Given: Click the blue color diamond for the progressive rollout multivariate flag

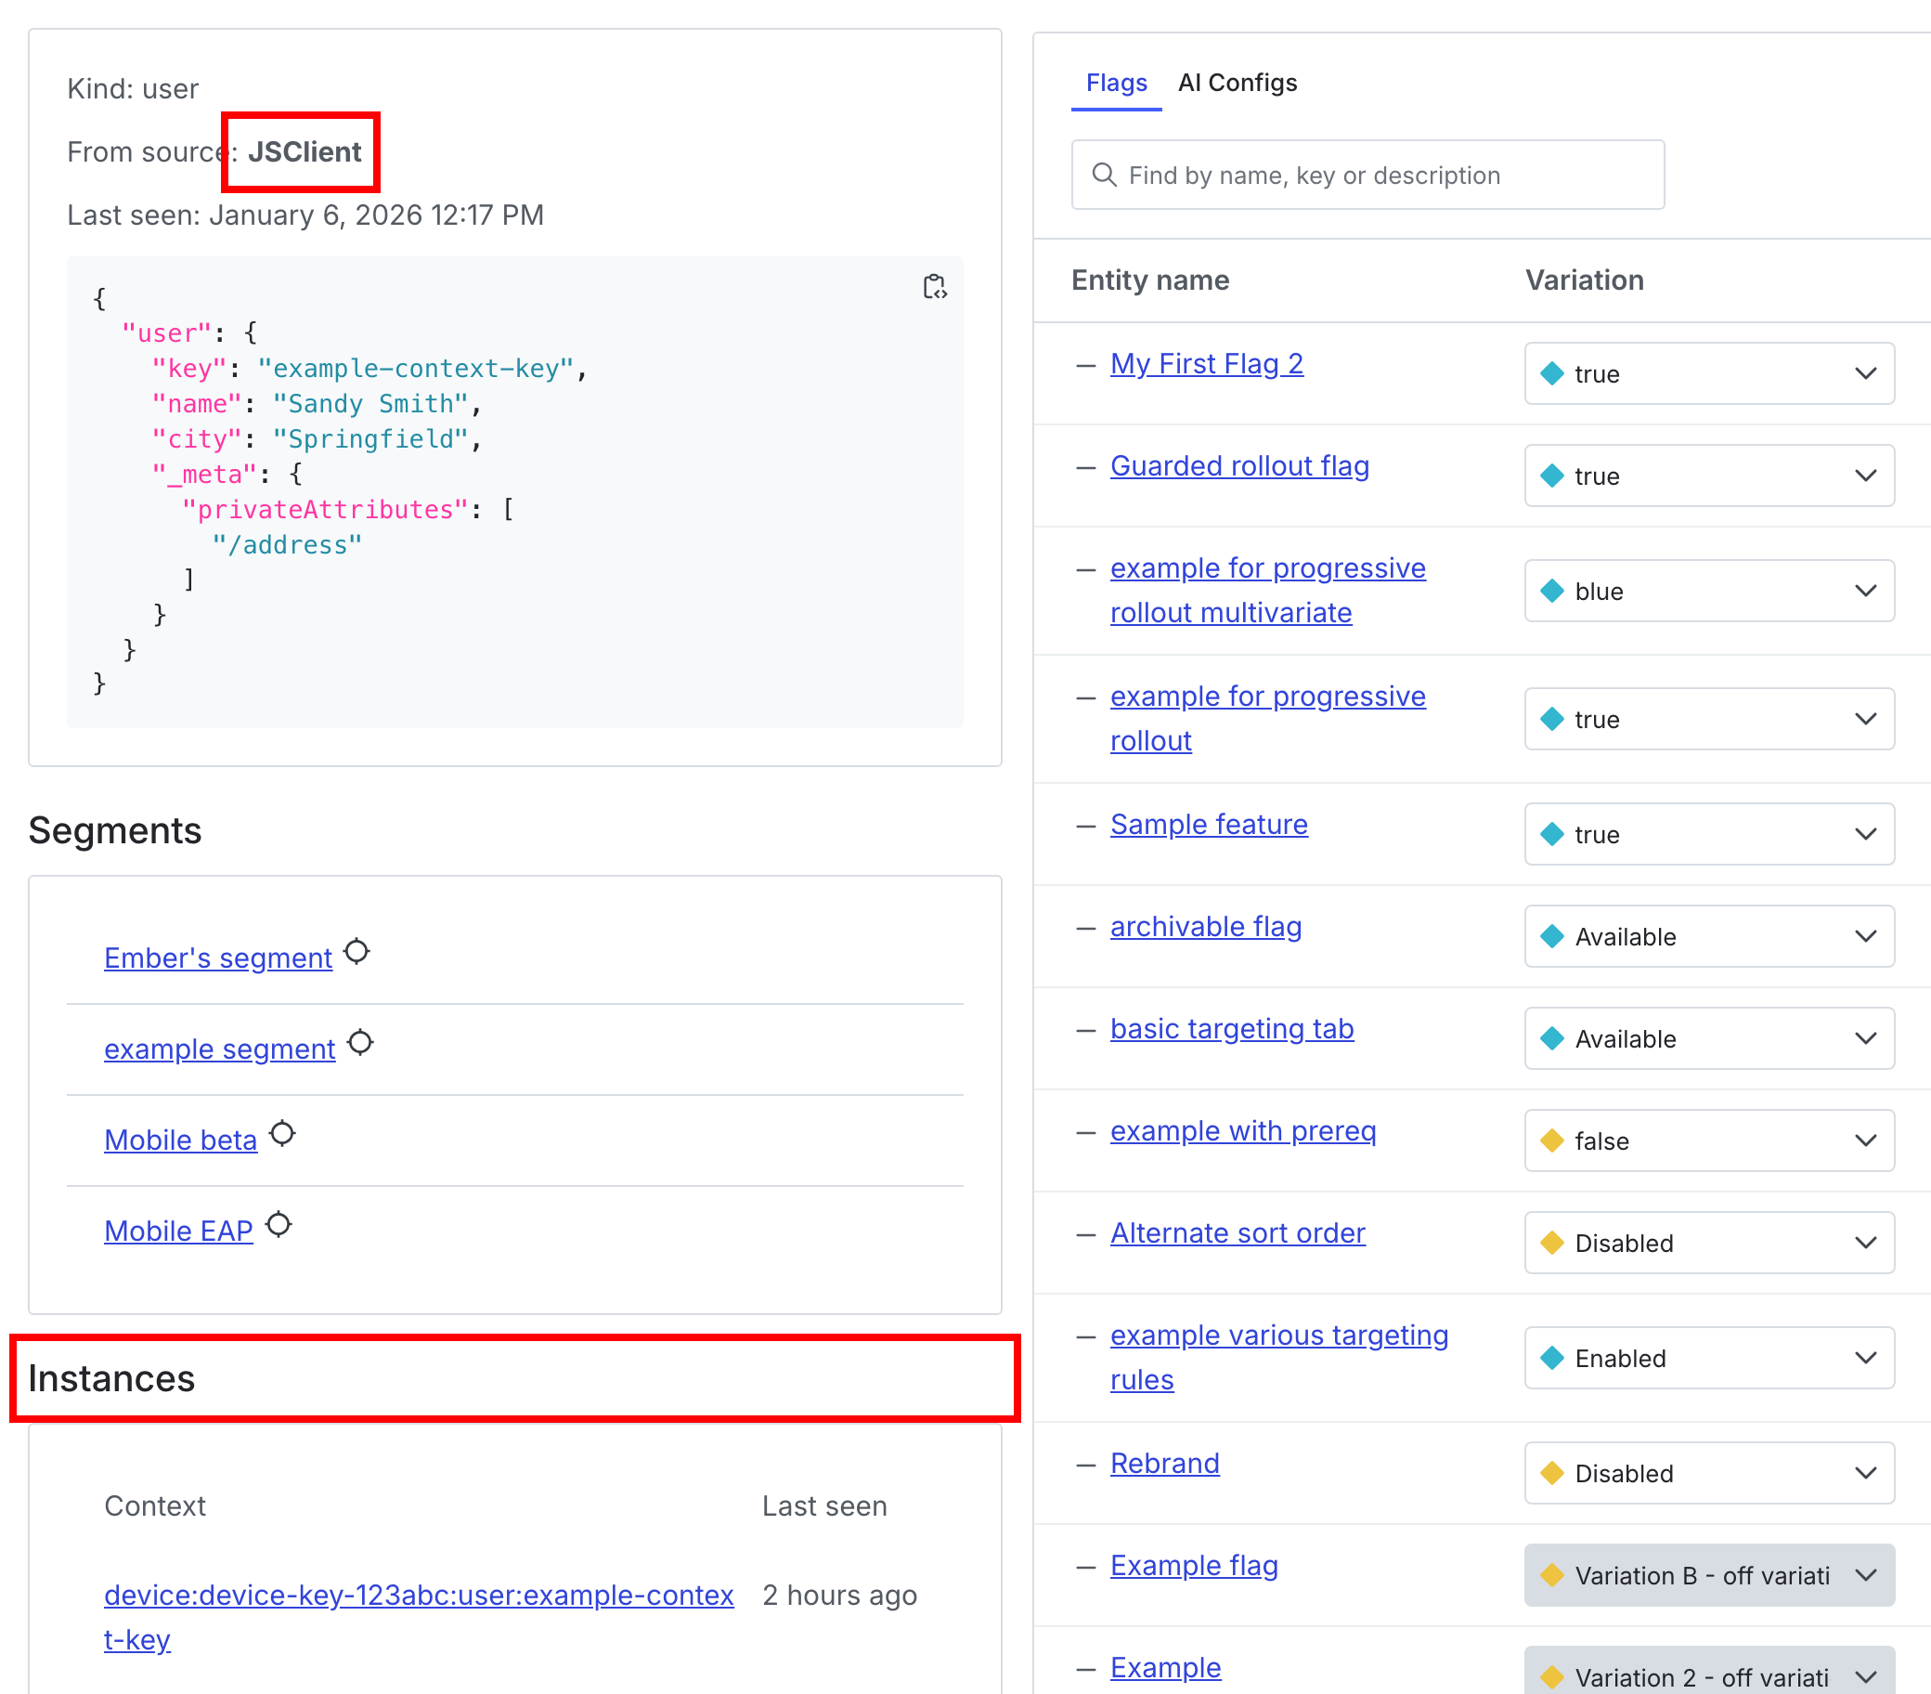Looking at the screenshot, I should pyautogui.click(x=1552, y=591).
